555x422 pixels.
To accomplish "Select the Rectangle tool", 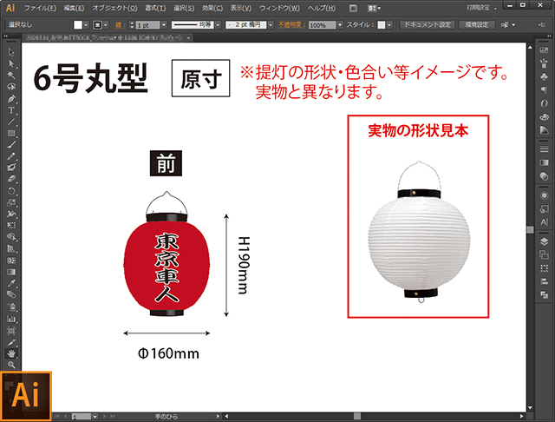I will click(11, 133).
